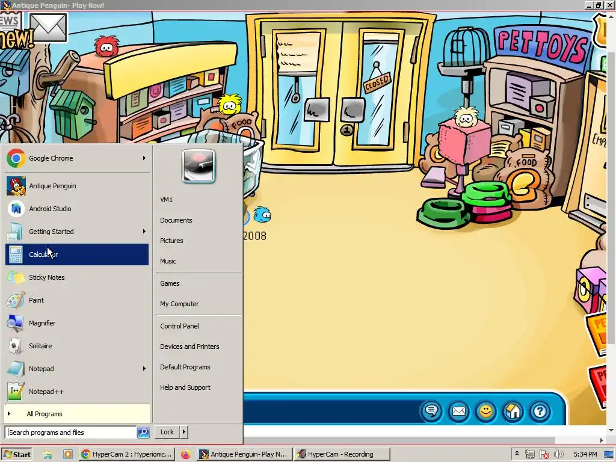Screen dimensions: 616x462
Task: Click the red puffle on the shelf
Action: [x=107, y=46]
